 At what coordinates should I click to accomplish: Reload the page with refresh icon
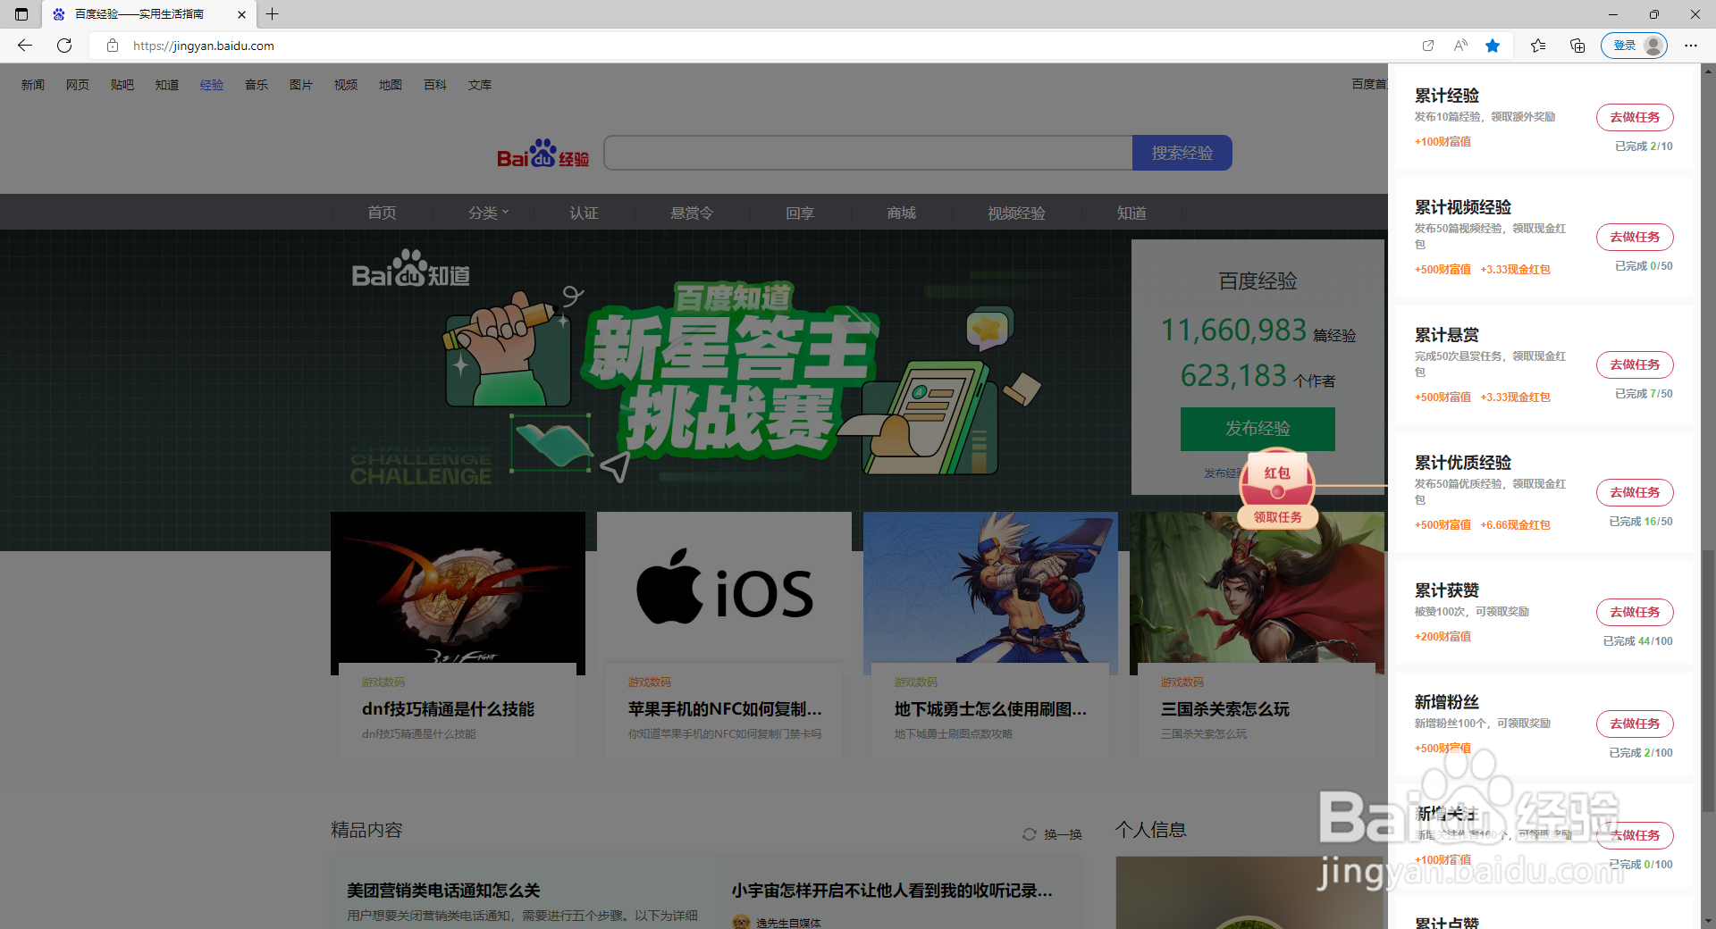[x=64, y=46]
